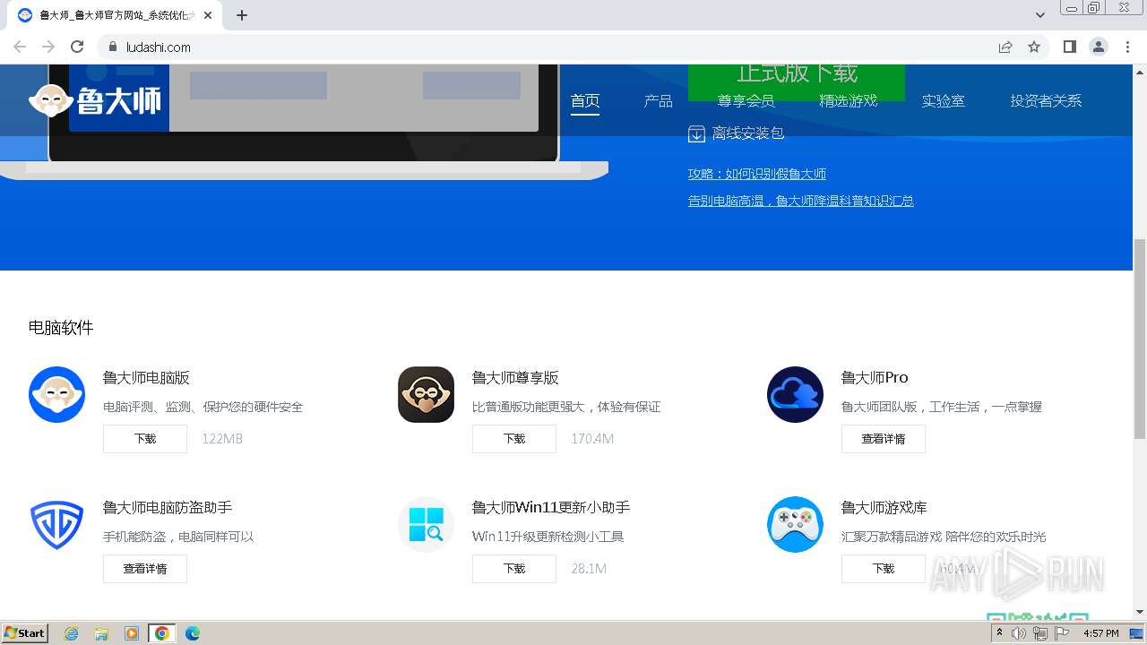The image size is (1147, 645).
Task: Click the 离线安装包 link
Action: [747, 133]
